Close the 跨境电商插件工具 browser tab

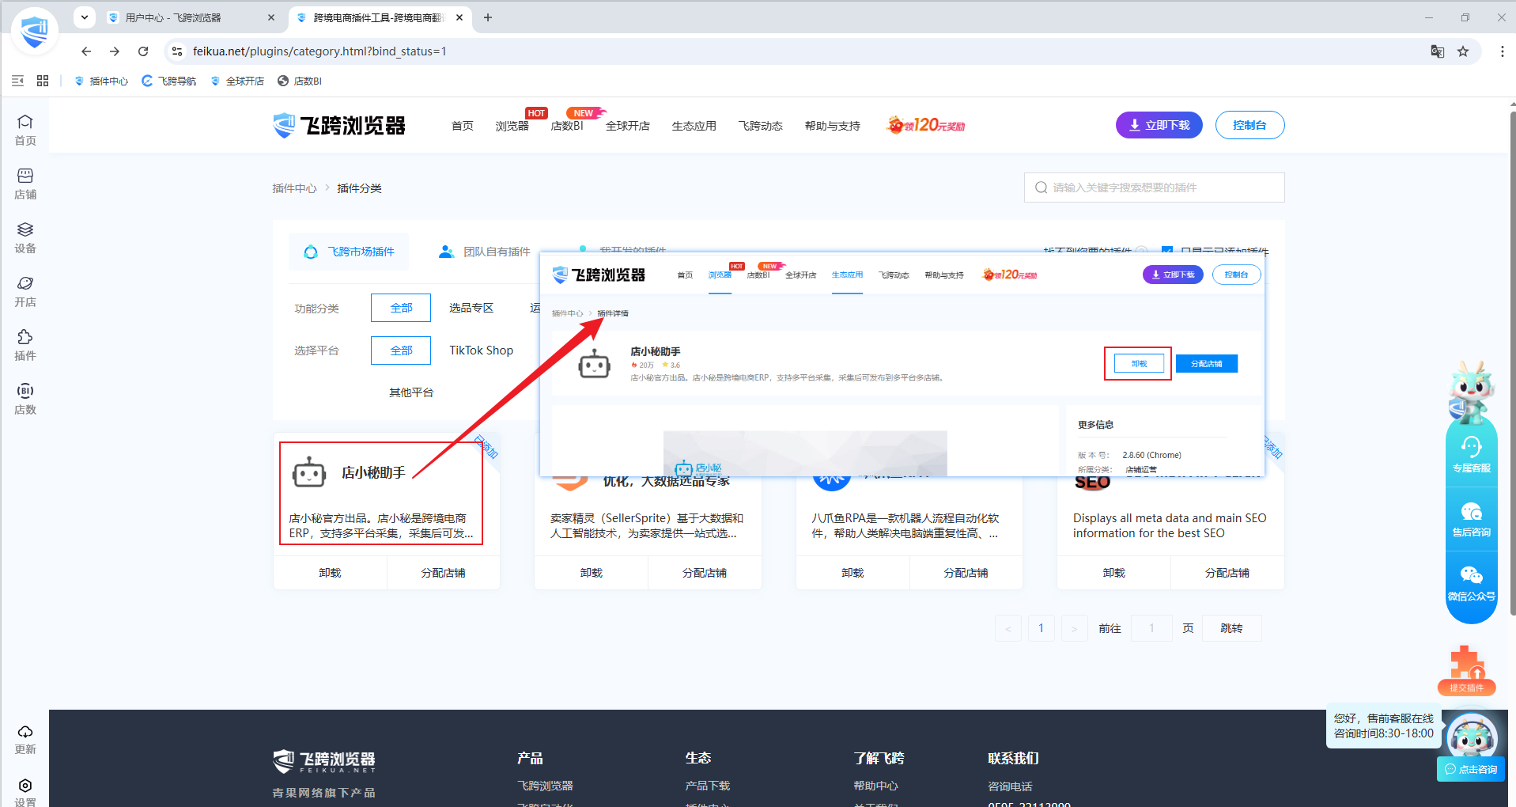tap(459, 17)
